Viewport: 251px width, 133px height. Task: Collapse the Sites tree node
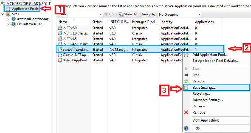2,14
